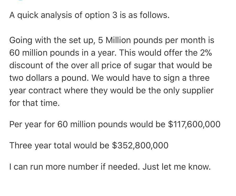Click the "$117,600,000" yearly amount
236x196 pixels.
coord(194,125)
